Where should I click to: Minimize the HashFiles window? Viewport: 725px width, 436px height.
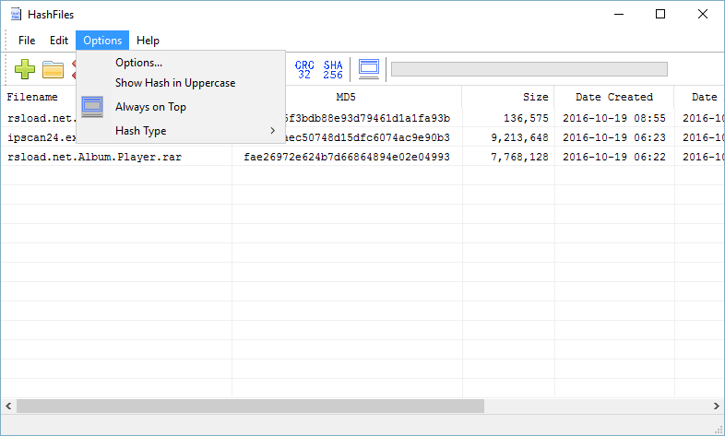click(x=619, y=15)
